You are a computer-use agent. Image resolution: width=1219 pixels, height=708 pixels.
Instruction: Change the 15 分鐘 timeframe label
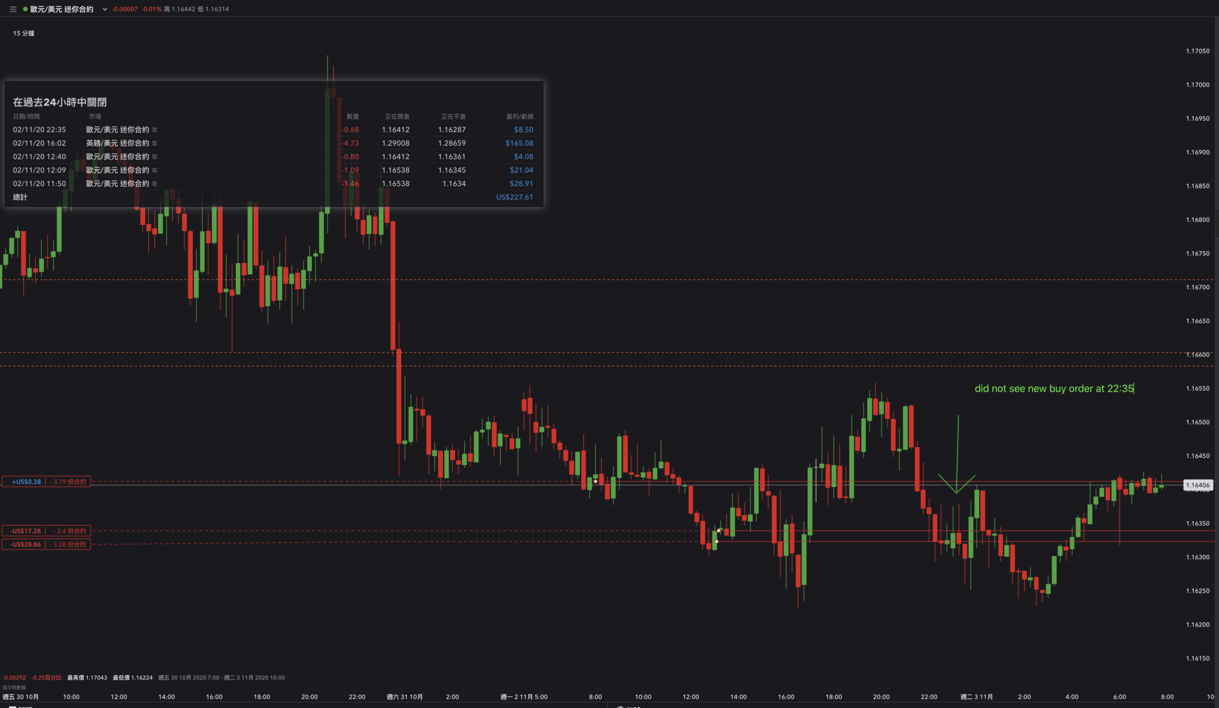tap(24, 33)
